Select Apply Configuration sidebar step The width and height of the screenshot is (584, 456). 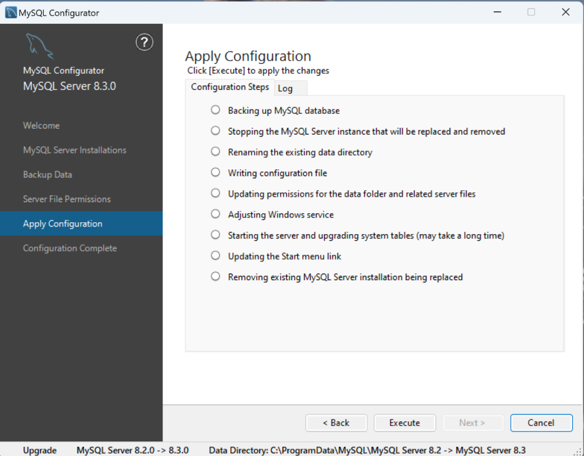[x=81, y=223]
